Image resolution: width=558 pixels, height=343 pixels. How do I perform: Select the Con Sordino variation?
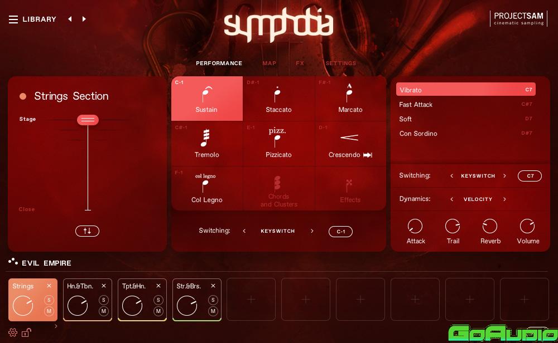(x=419, y=134)
